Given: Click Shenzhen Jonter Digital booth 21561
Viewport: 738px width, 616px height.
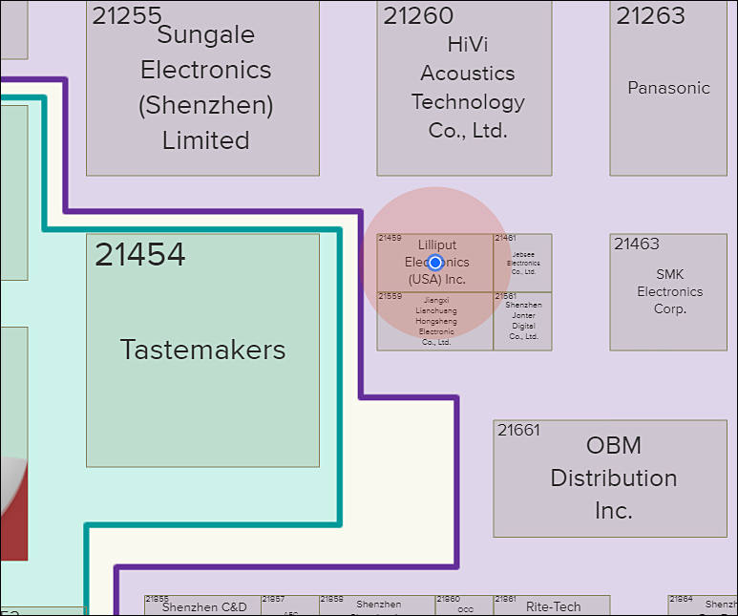Looking at the screenshot, I should tap(522, 321).
